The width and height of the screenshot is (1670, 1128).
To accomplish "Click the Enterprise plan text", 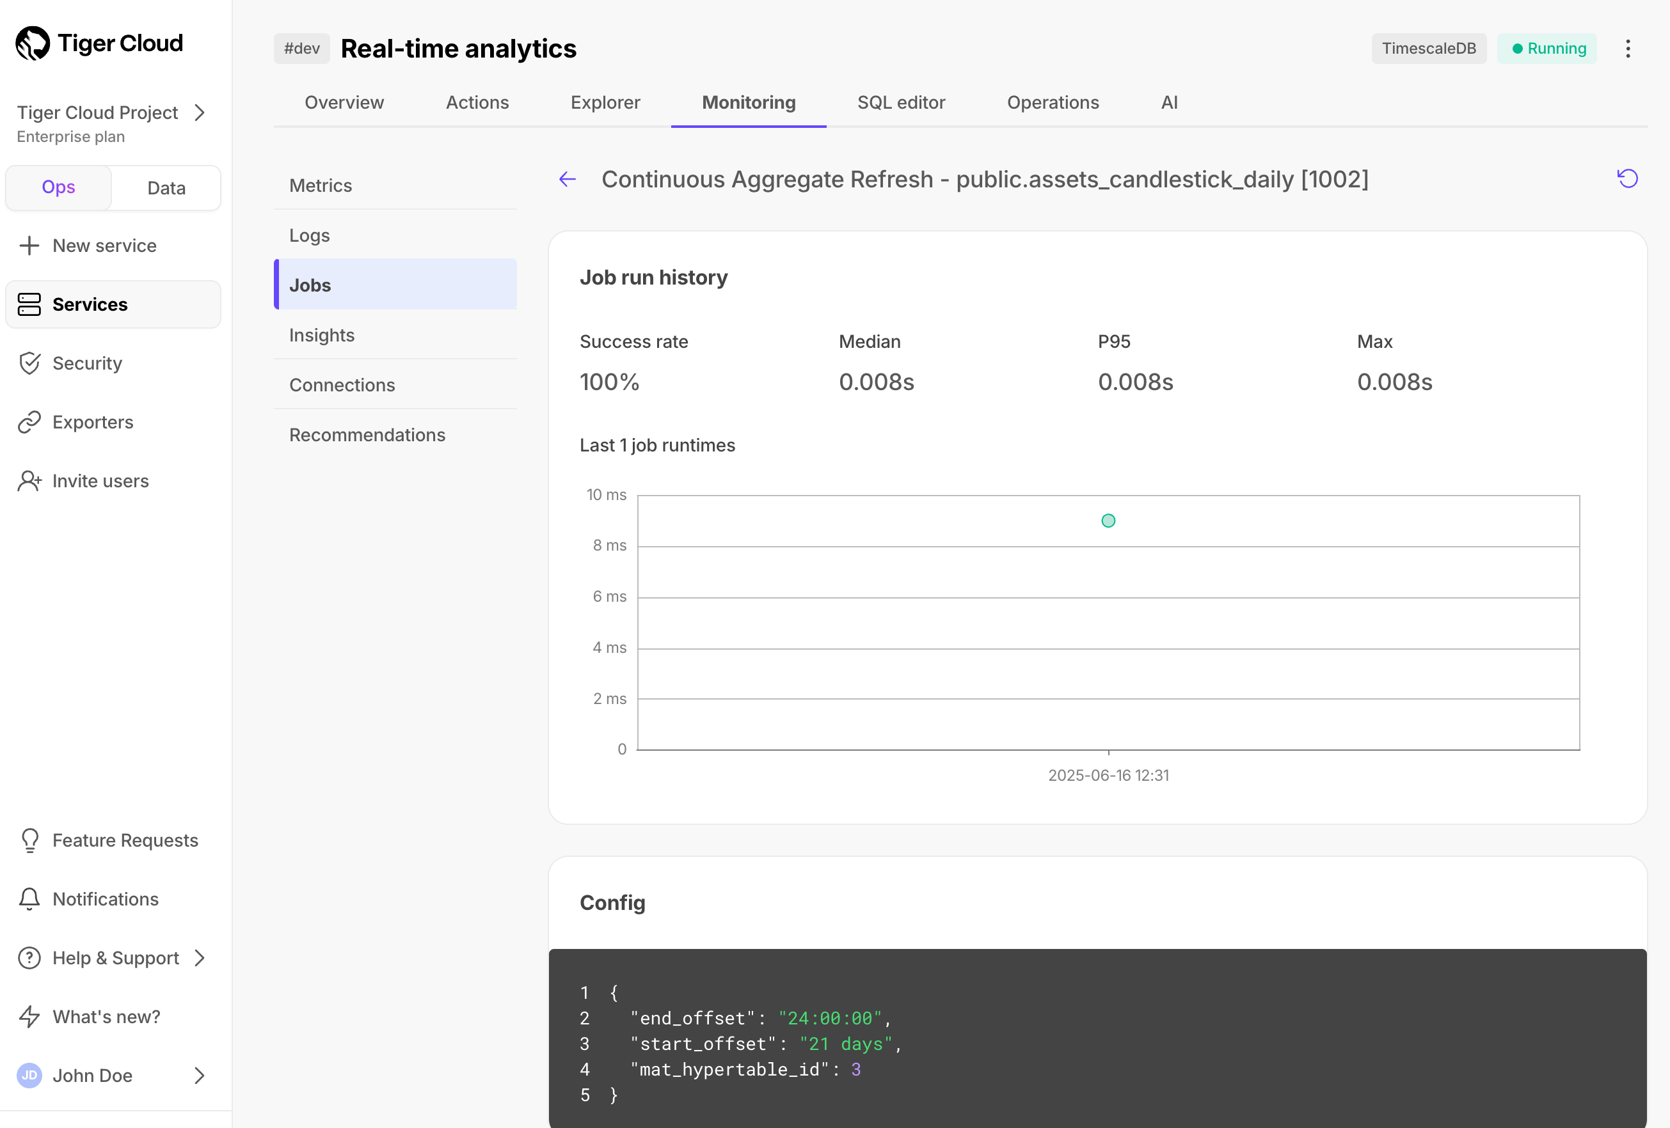I will tap(70, 136).
